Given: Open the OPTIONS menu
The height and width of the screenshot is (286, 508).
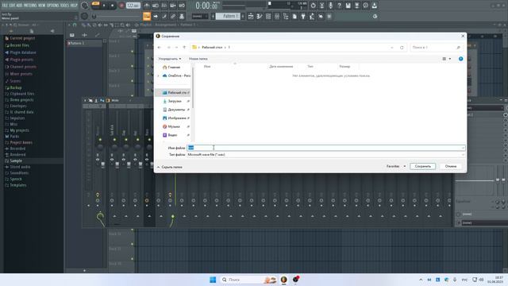Looking at the screenshot, I should click(53, 6).
